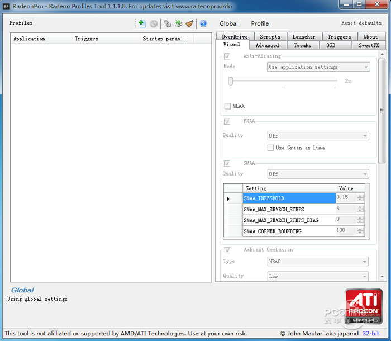Viewport: 391px width, 341px height.
Task: Click the broom cleanup icon
Action: [189, 23]
